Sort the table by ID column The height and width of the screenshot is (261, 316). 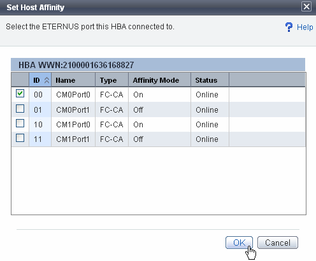pos(40,80)
